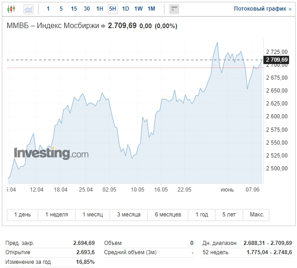The image size is (297, 268).
Task: Click the Объем label
Action: [113, 243]
